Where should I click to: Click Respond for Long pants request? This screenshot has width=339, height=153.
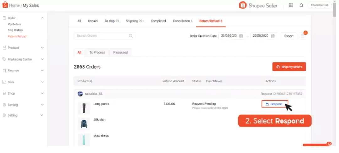[x=275, y=104]
